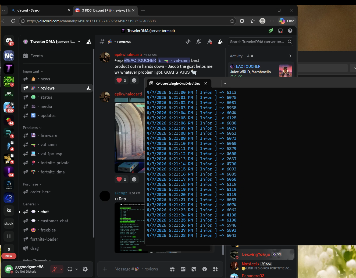356x278 pixels.
Task: Open browser Extensions puzzle icon
Action: (x=242, y=21)
